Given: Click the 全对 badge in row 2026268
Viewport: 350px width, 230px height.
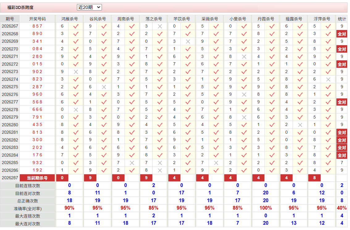Looking at the screenshot, I should 342,34.
